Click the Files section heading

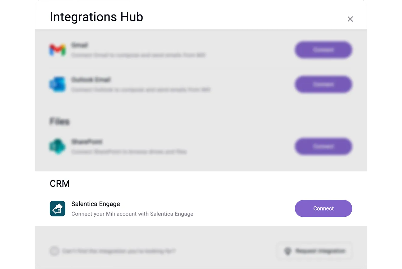[59, 122]
